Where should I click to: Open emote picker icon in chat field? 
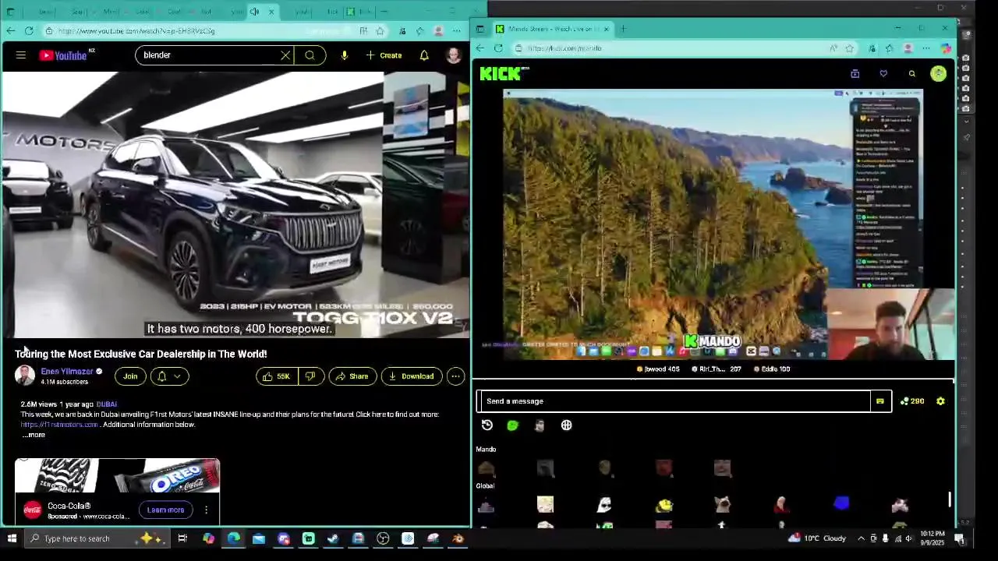coord(880,401)
